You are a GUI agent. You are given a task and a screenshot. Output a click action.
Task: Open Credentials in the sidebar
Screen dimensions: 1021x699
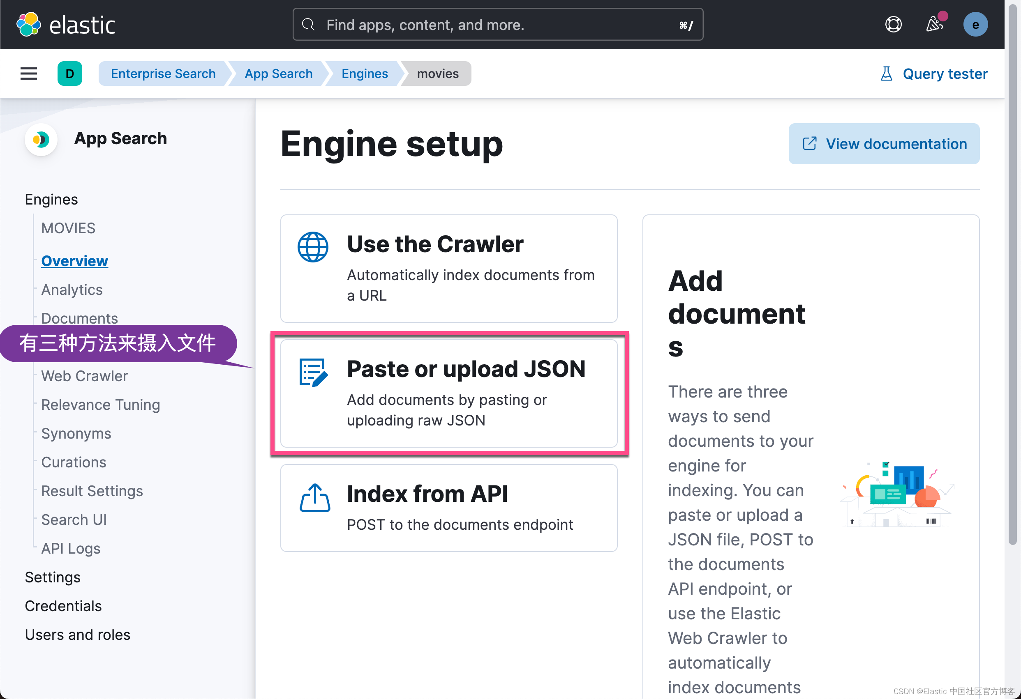pos(63,606)
